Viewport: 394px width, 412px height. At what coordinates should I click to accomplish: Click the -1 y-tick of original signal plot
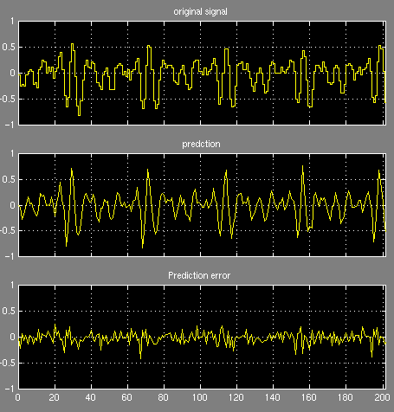[x=10, y=125]
